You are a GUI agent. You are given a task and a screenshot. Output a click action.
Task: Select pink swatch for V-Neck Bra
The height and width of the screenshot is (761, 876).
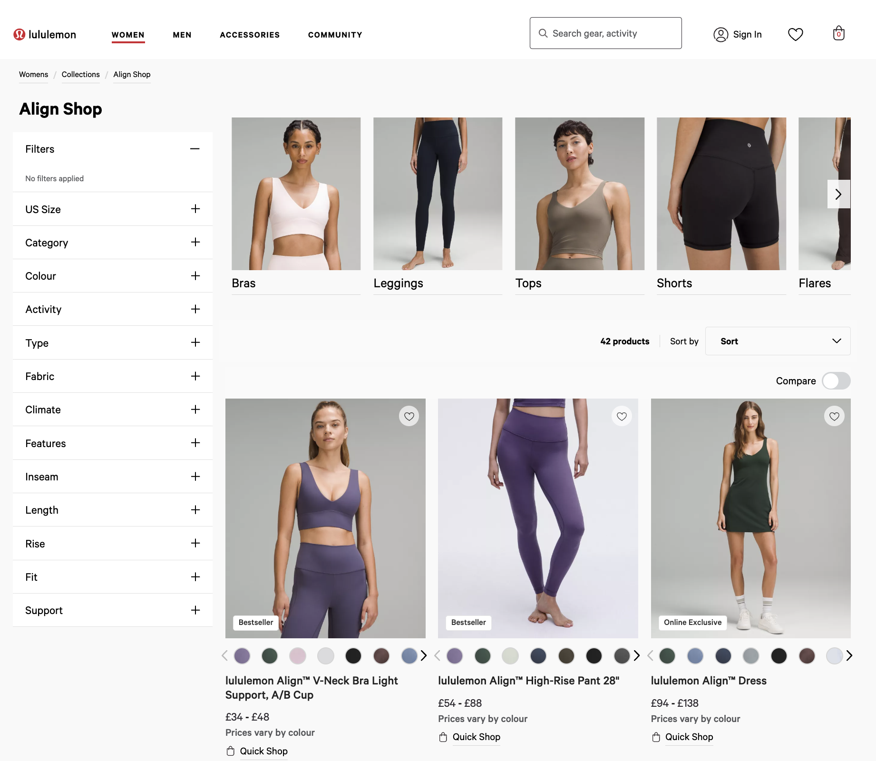(298, 656)
